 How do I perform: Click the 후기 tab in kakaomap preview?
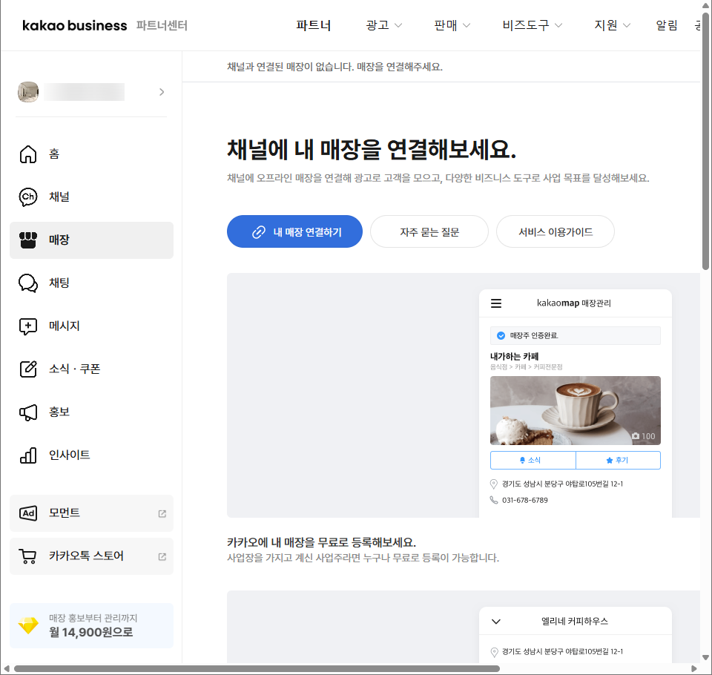click(x=618, y=460)
